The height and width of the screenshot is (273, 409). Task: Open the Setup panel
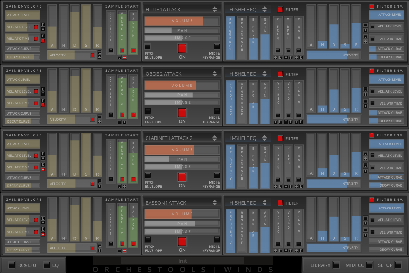pos(398,265)
